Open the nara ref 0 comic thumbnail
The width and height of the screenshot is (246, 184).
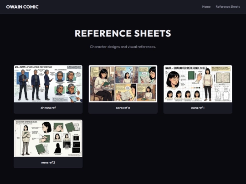pyautogui.click(x=123, y=84)
